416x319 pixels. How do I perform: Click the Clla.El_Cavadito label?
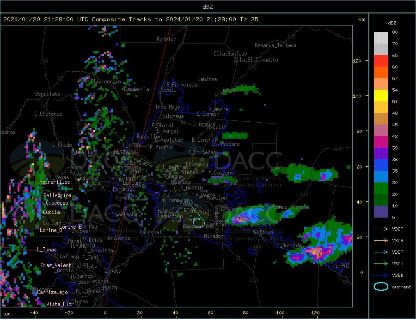[x=256, y=60]
